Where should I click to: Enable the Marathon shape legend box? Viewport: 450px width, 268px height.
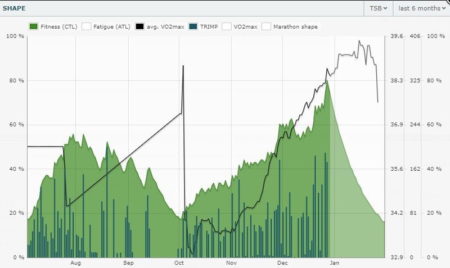click(266, 26)
